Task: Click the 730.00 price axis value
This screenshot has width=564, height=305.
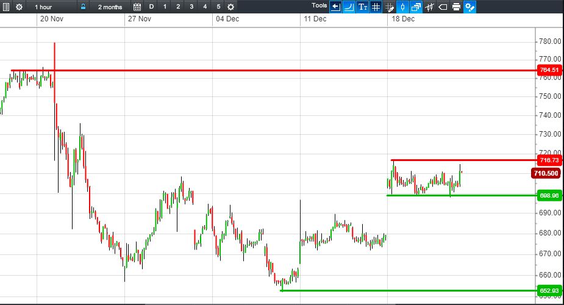Action: click(550, 134)
